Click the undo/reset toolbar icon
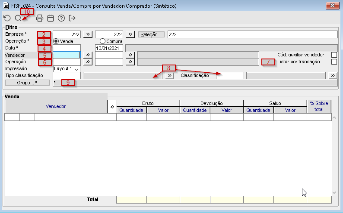The height and width of the screenshot is (213, 343). [7, 18]
